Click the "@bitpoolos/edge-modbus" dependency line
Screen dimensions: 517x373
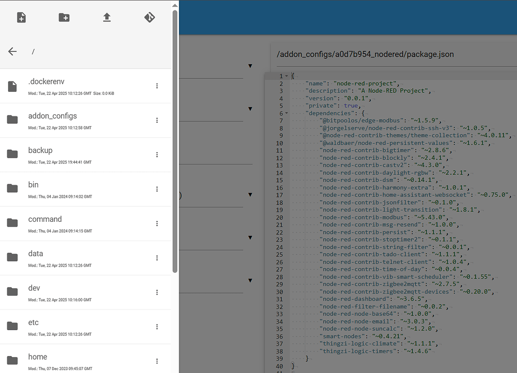[380, 121]
